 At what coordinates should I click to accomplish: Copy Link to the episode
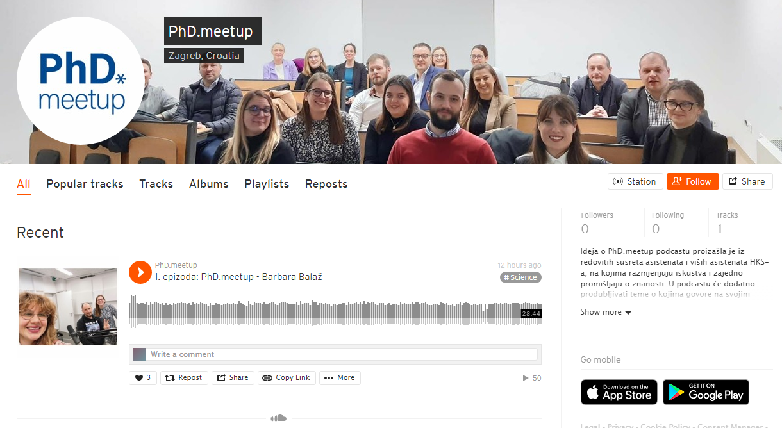pos(287,378)
